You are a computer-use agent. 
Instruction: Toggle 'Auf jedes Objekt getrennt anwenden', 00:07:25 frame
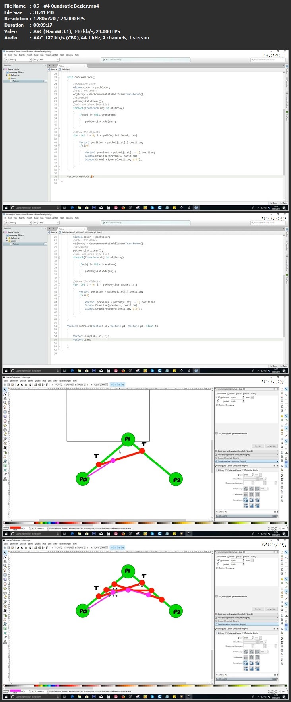coord(217,597)
